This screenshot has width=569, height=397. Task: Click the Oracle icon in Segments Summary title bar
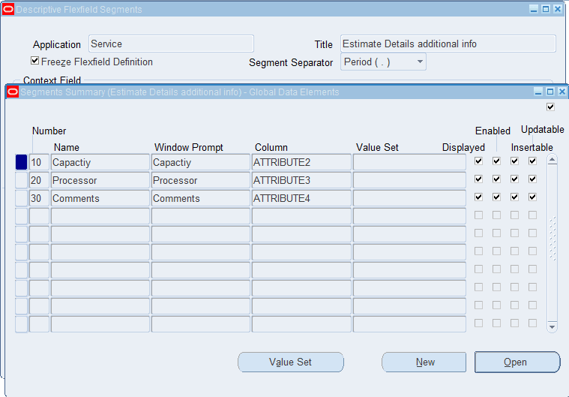13,92
